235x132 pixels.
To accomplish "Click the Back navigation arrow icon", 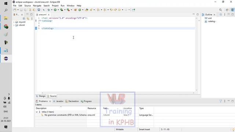I will pyautogui.click(x=119, y=10).
